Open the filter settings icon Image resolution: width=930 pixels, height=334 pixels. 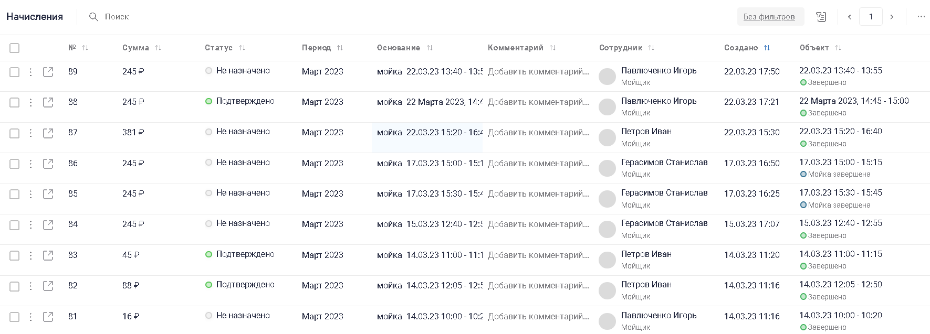point(821,17)
